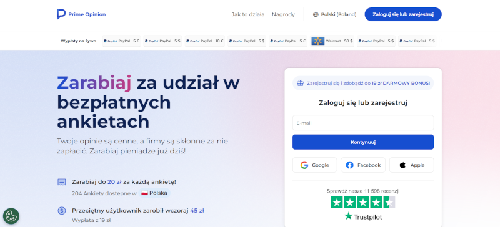Viewport: 500px width, 227px height.
Task: Click the Prime Opinion logo icon
Action: tap(61, 14)
